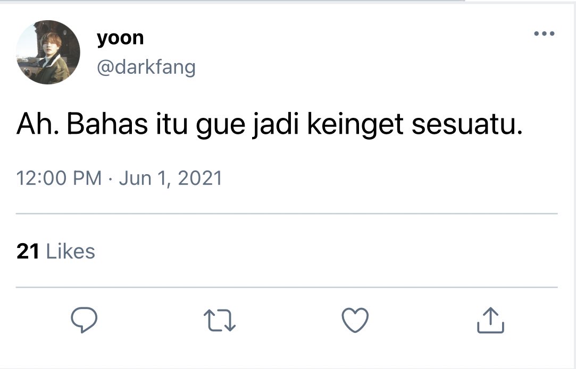Go to the profile via display name yoon
This screenshot has width=576, height=369.
coord(120,38)
